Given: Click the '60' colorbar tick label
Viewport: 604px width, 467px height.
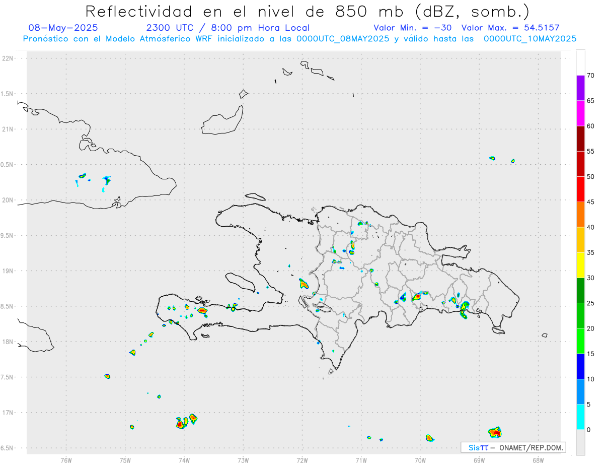Looking at the screenshot, I should (x=590, y=126).
